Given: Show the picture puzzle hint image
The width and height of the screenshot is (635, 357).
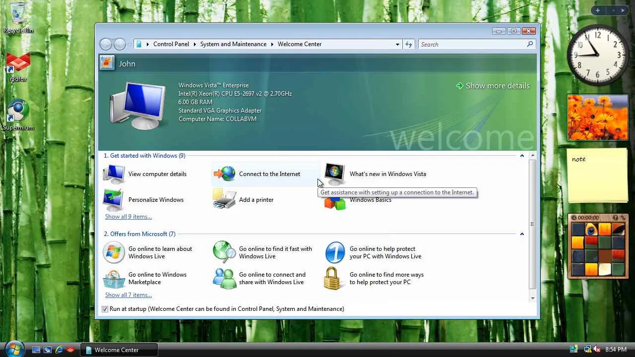Looking at the screenshot, I should coord(616,218).
